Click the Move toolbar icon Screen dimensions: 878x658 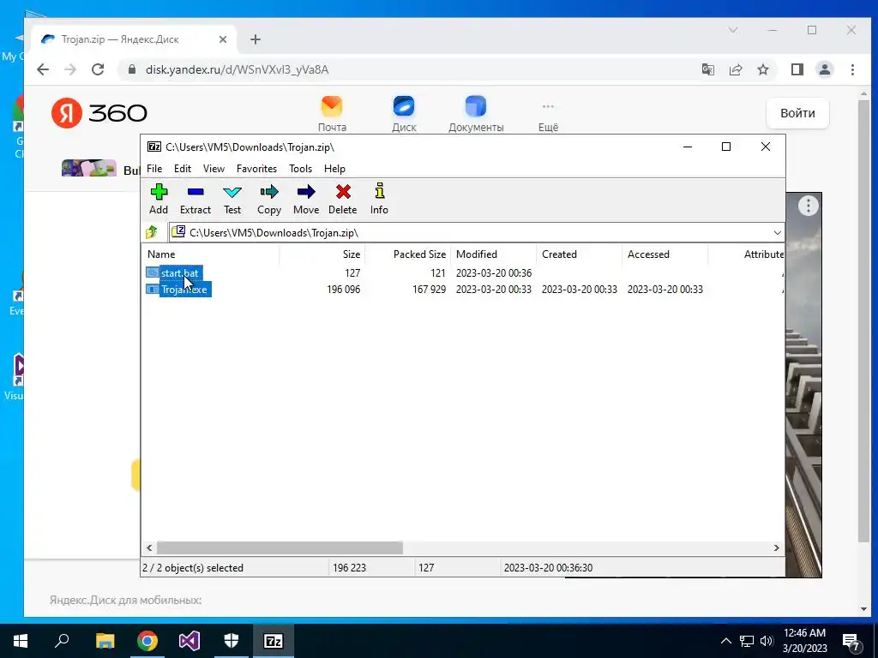(306, 199)
